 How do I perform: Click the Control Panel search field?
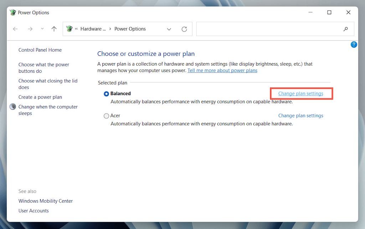coord(275,29)
